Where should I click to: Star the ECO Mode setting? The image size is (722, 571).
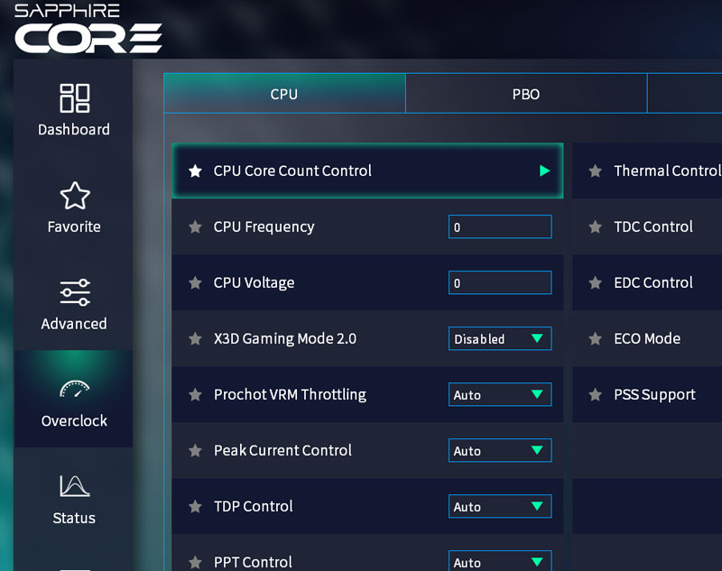[x=595, y=339]
